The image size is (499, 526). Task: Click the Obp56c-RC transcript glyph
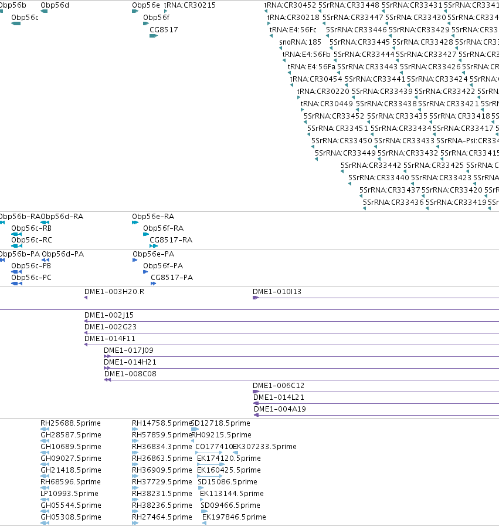click(x=17, y=246)
